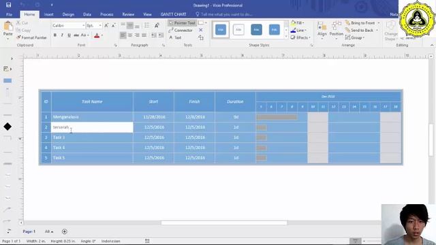Add a new page with plus icon
Screen dimensions: 436x245
(65, 231)
